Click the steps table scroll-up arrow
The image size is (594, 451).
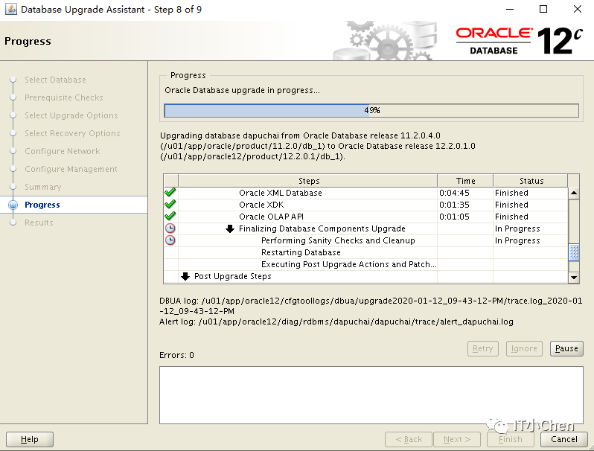[574, 193]
